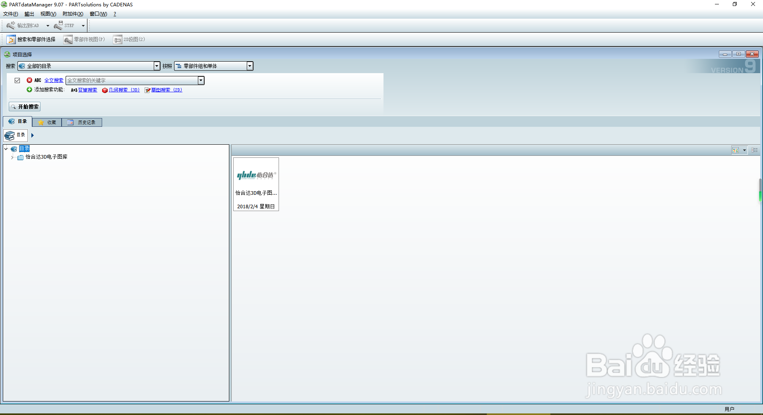Collapse the 目录 root tree node

tap(5, 149)
